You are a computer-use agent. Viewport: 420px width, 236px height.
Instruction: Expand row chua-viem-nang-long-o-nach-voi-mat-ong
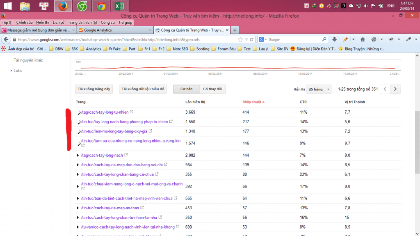(x=78, y=186)
